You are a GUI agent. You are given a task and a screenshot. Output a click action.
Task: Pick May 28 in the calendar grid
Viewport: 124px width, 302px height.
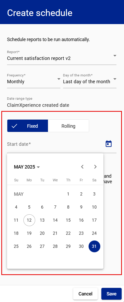point(55,246)
